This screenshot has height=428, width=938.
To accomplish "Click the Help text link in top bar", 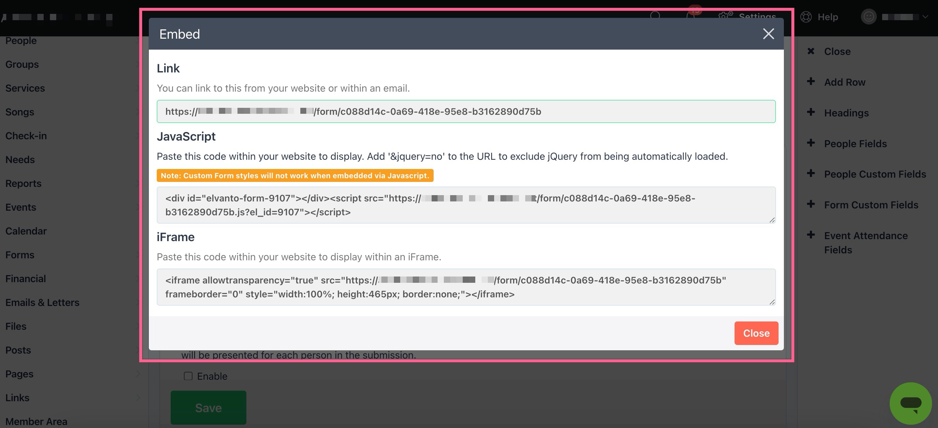I will click(828, 17).
